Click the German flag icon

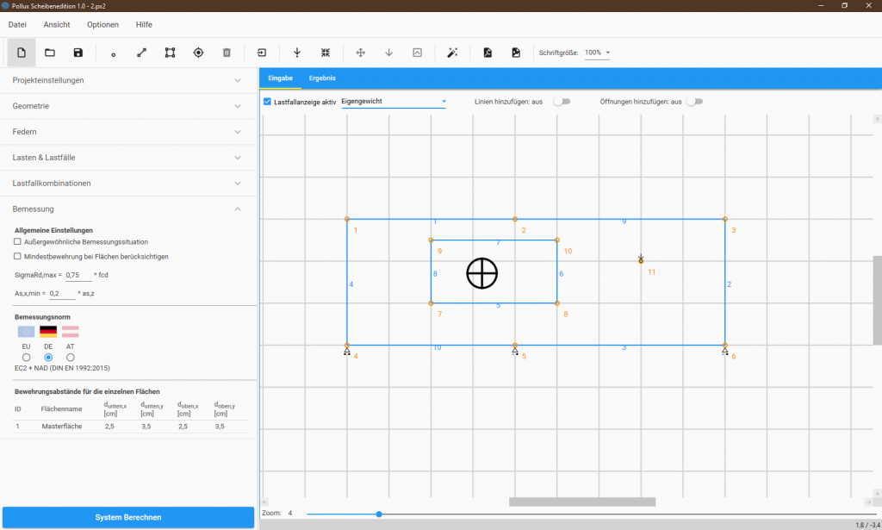pos(48,332)
